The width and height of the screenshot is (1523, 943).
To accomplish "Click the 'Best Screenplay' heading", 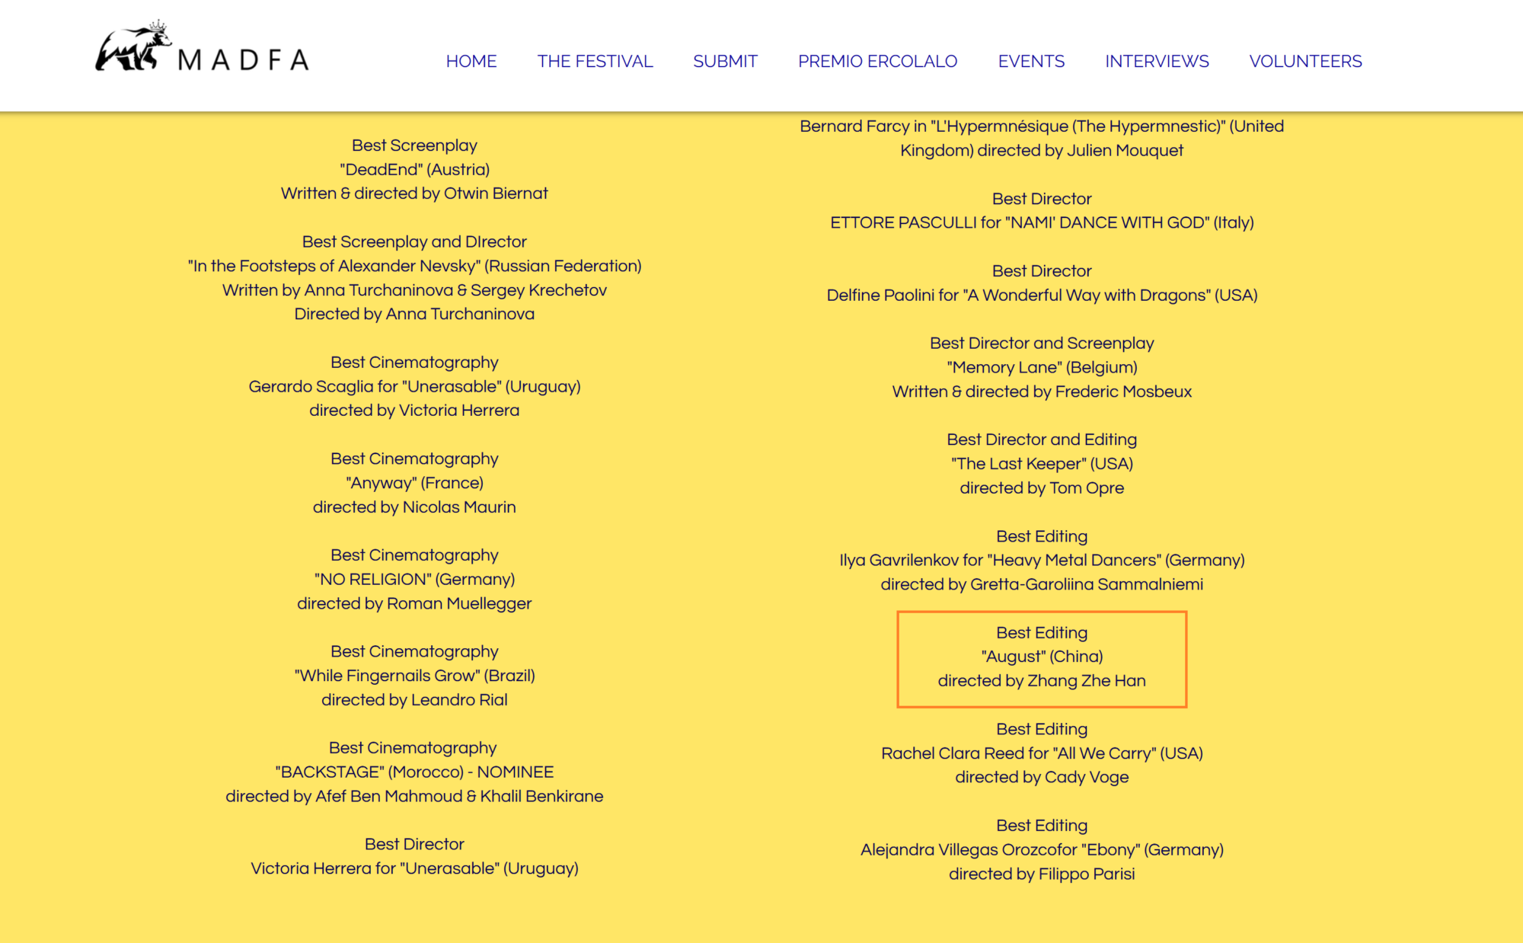I will 414,145.
